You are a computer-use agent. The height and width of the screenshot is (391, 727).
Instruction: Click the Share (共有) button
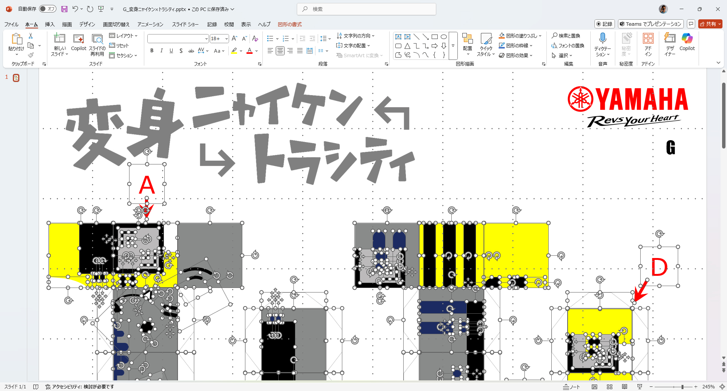710,24
